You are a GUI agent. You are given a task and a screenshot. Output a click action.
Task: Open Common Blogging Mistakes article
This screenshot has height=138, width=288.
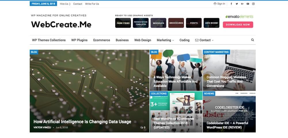tap(226, 81)
